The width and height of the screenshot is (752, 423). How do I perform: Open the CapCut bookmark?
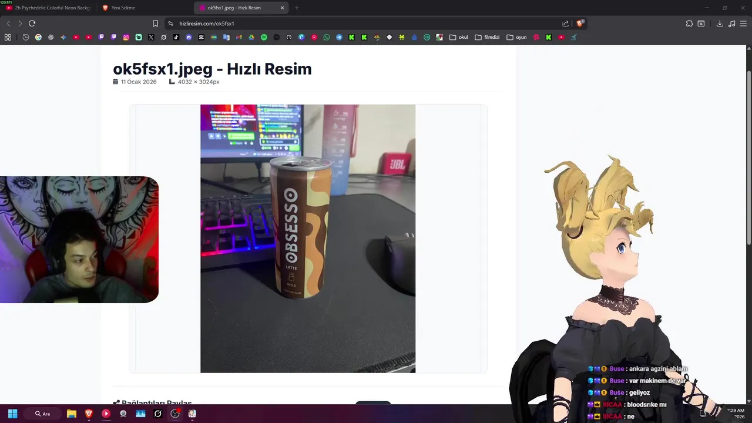(202, 37)
